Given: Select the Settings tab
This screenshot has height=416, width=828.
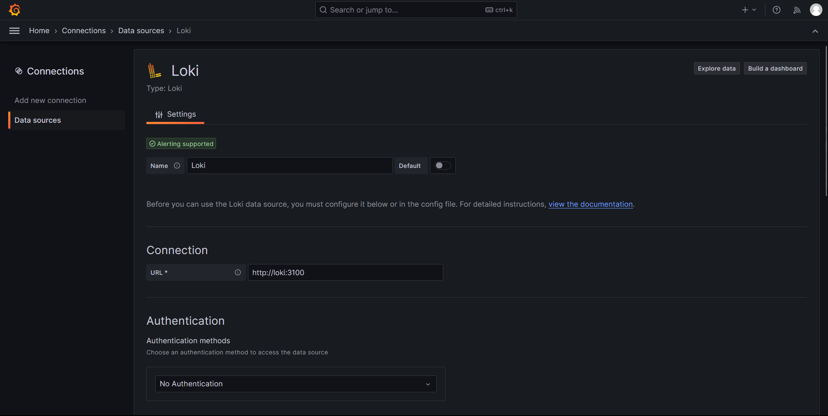Looking at the screenshot, I should tap(176, 115).
